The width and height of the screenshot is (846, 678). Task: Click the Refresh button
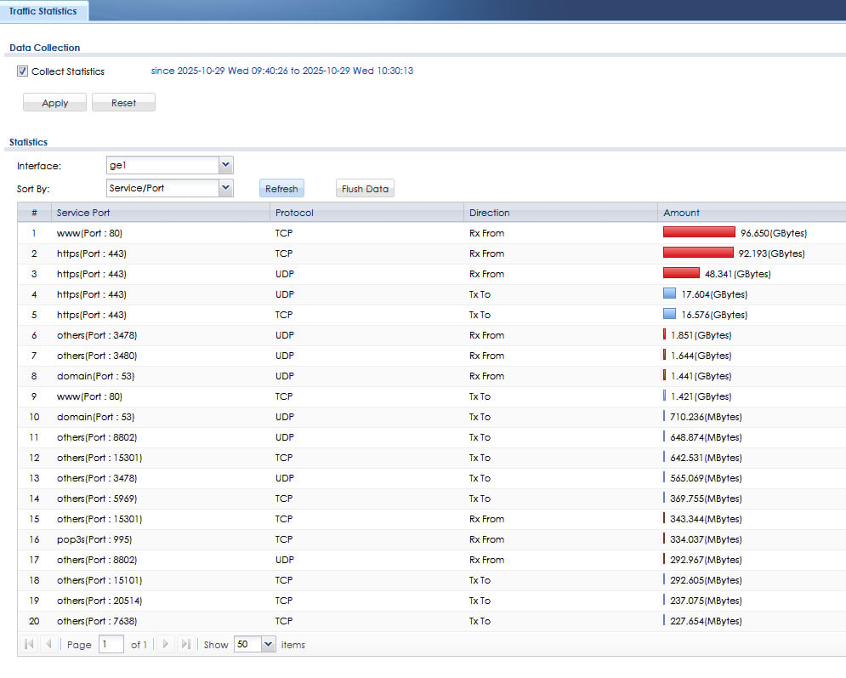(x=281, y=188)
